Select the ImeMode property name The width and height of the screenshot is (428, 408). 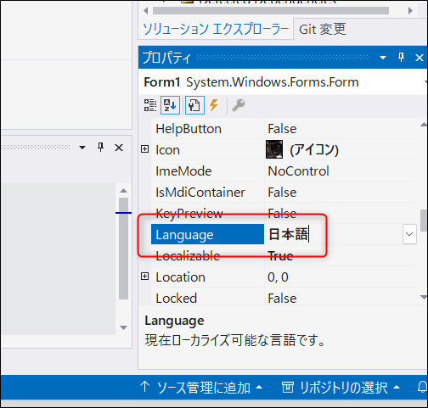point(183,171)
